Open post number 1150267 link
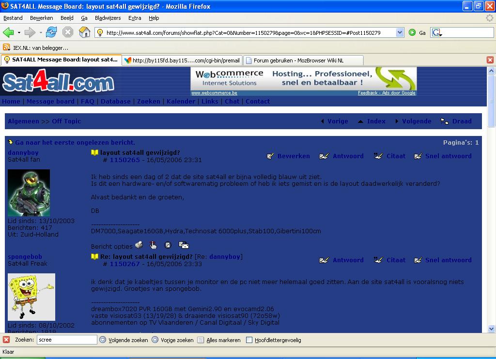 (124, 264)
